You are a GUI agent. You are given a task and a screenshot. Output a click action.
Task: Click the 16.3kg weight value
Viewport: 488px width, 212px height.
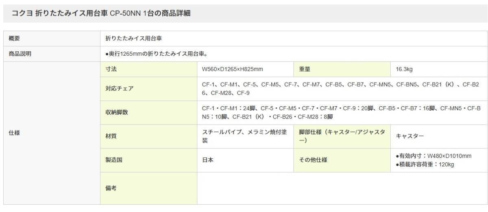(404, 70)
